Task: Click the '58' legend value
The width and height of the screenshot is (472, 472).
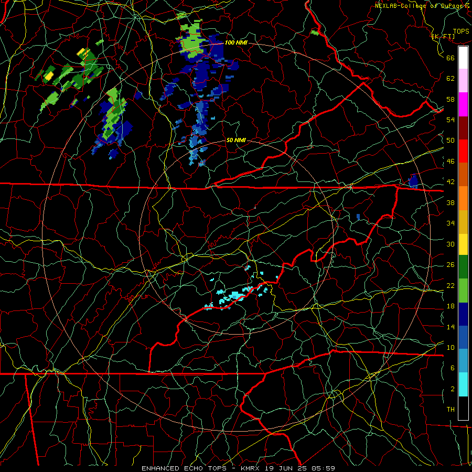Action: pyautogui.click(x=450, y=99)
